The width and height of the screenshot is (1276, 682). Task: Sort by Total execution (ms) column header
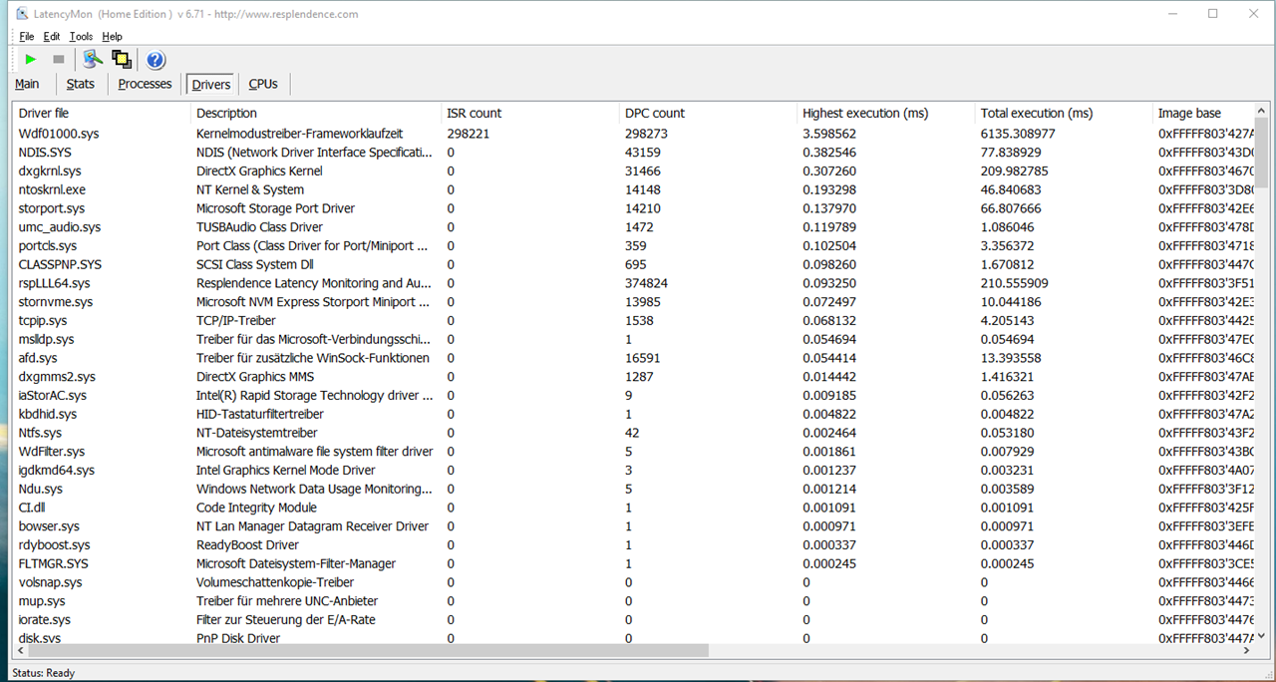point(1064,113)
